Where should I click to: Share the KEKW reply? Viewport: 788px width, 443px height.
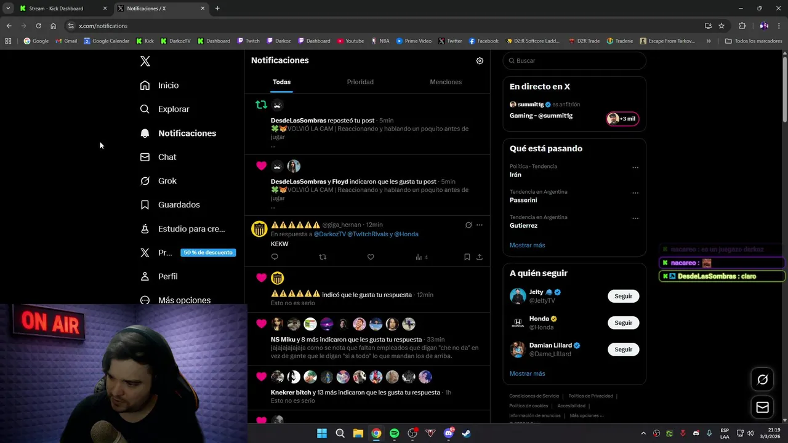[x=480, y=257]
